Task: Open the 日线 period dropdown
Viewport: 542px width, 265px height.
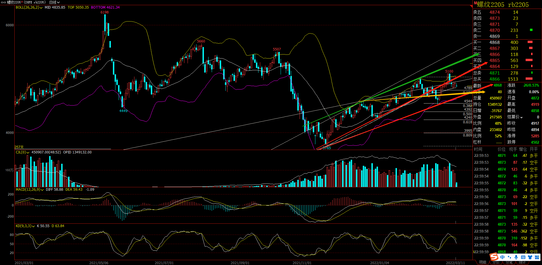Action: tap(55, 2)
